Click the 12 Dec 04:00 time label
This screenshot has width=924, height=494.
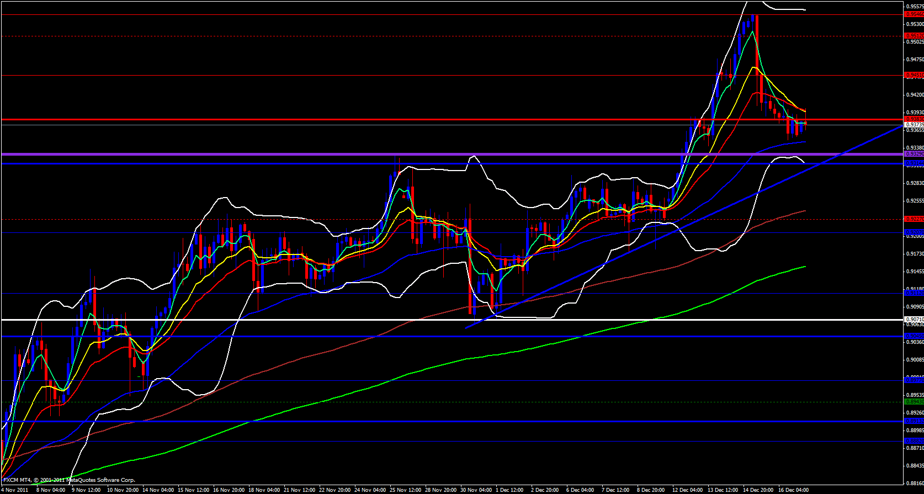coord(687,490)
